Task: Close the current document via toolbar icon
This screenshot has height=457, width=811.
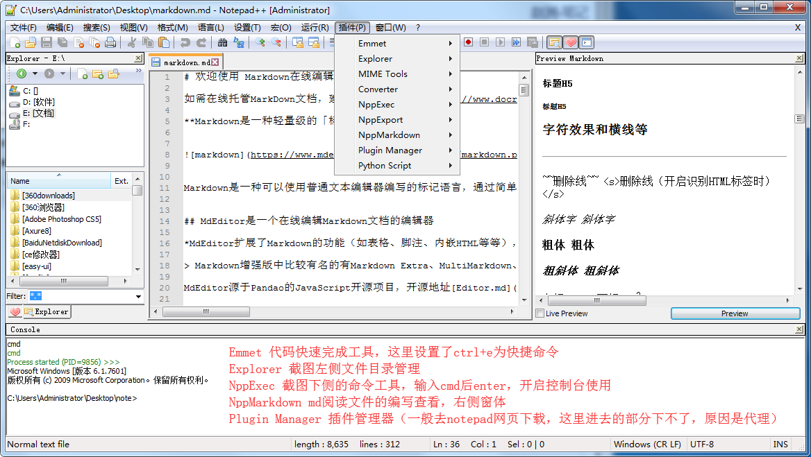Action: (x=78, y=42)
